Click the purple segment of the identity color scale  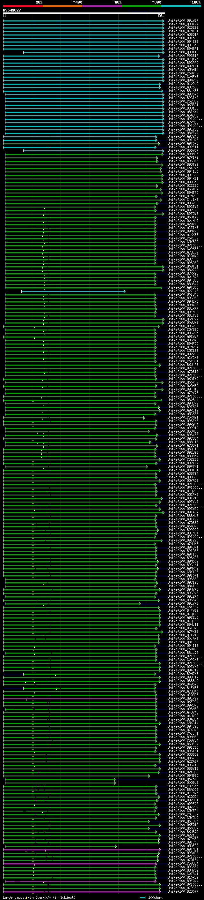pos(102,6)
